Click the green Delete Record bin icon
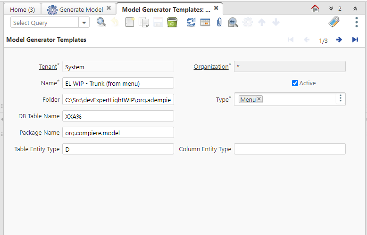Image resolution: width=367 pixels, height=235 pixels. [172, 22]
